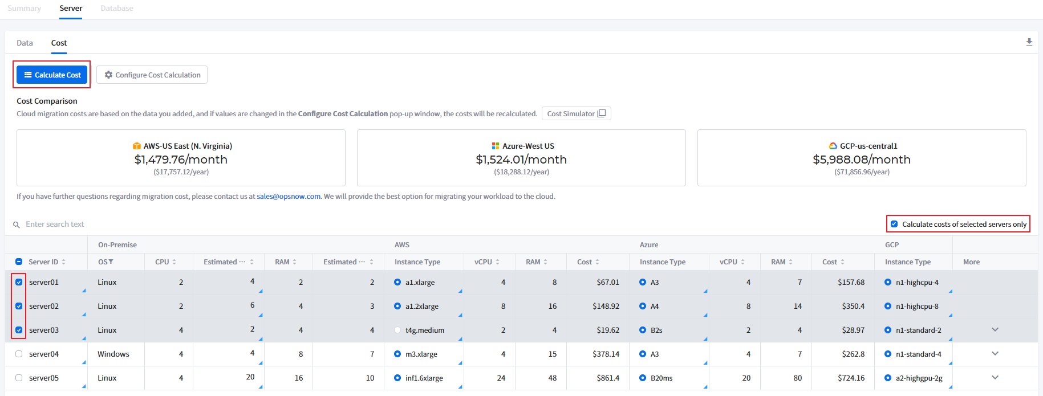Click the search magnifier icon

(17, 224)
